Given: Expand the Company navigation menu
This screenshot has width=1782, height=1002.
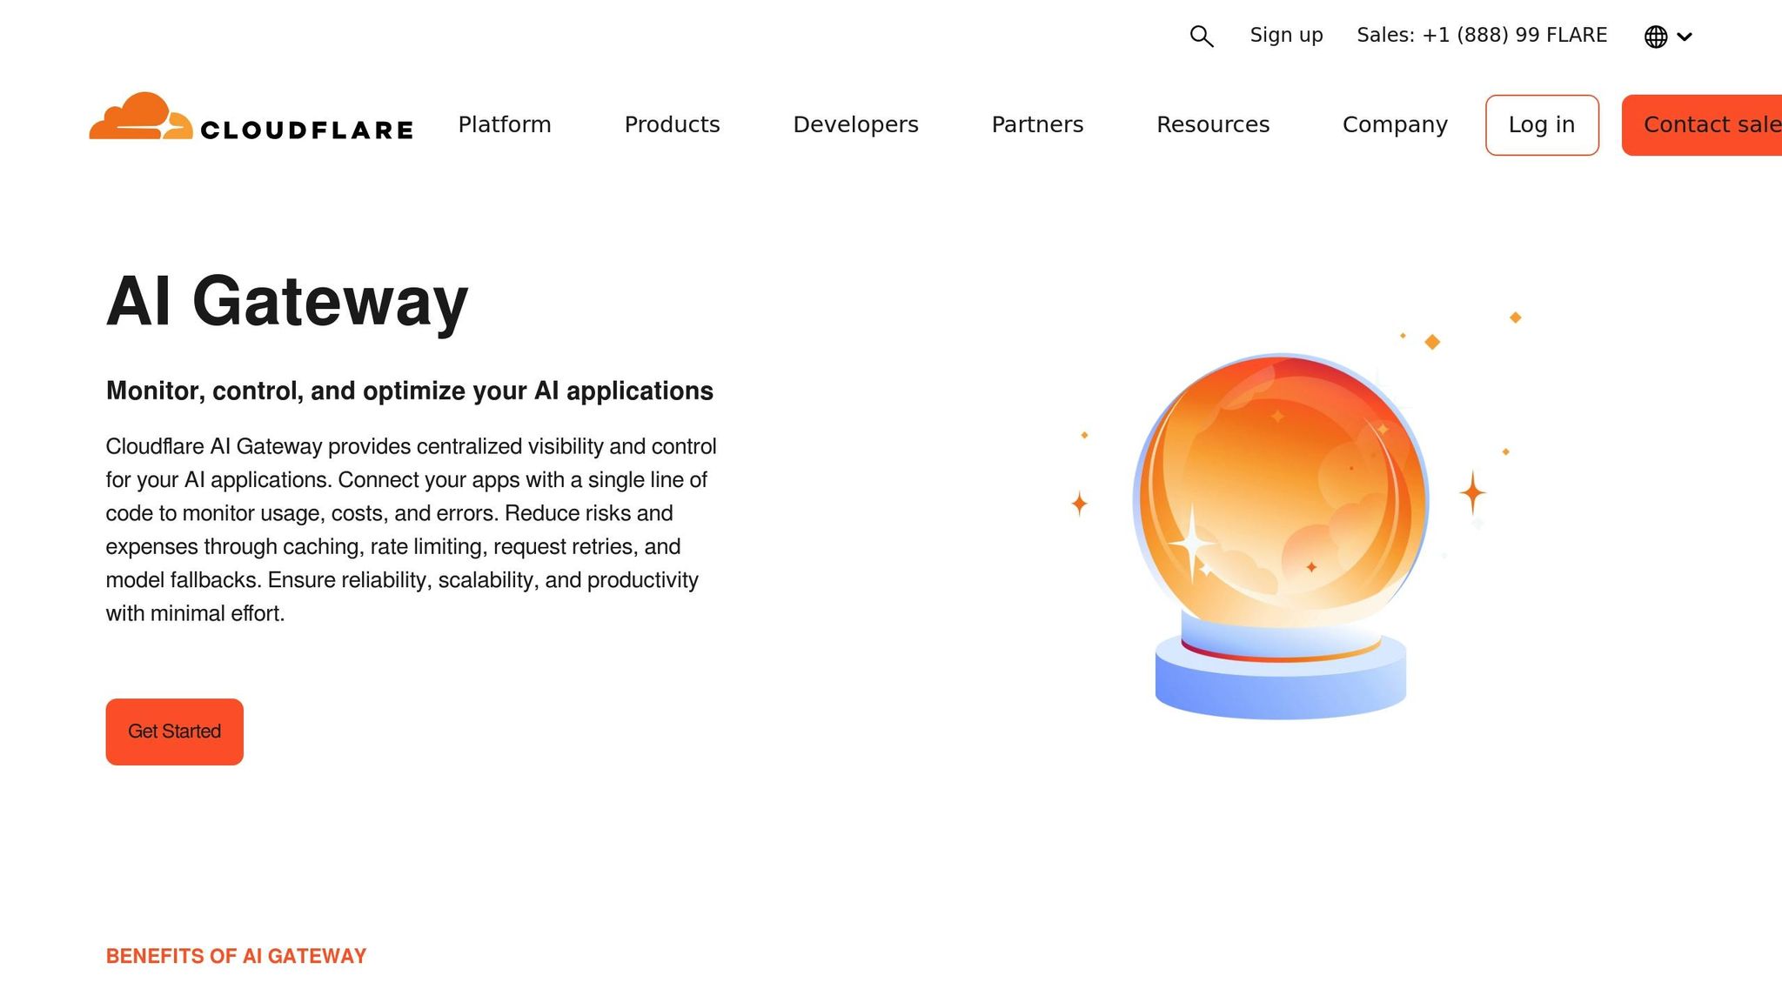Looking at the screenshot, I should 1395,124.
